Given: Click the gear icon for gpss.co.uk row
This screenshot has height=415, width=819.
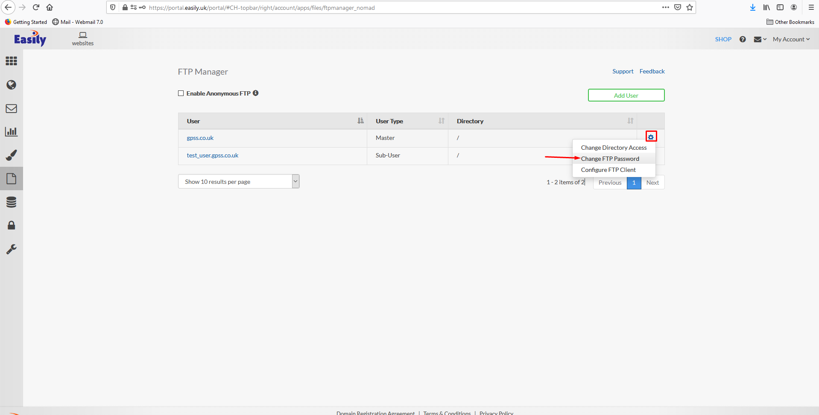Looking at the screenshot, I should coord(651,137).
